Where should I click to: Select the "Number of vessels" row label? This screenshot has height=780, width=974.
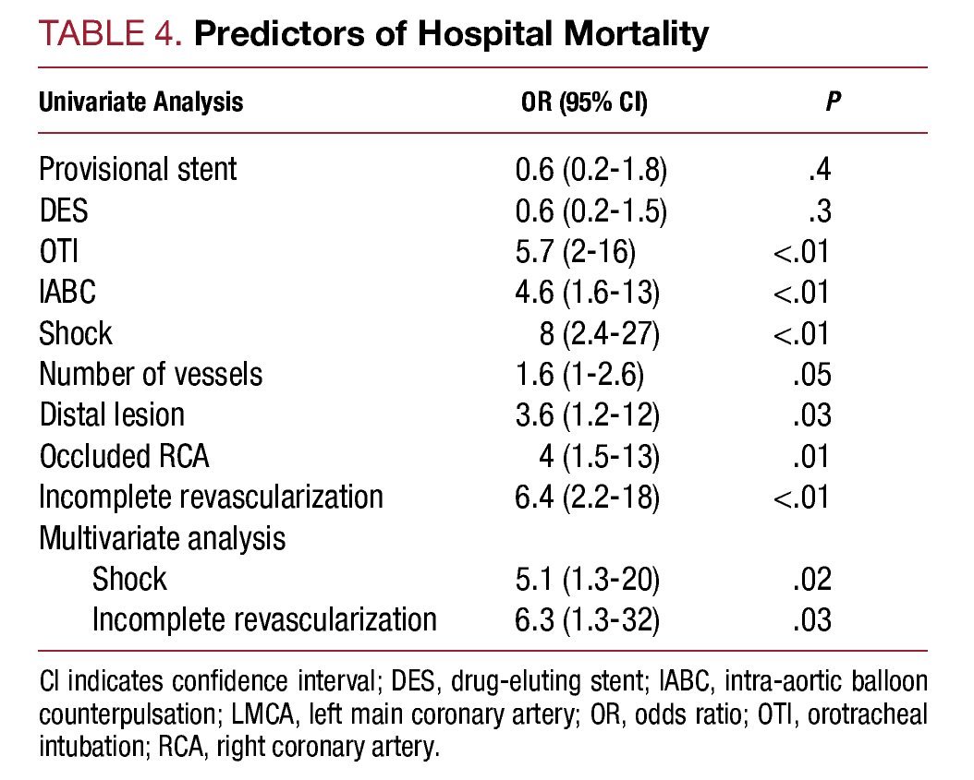pos(151,374)
